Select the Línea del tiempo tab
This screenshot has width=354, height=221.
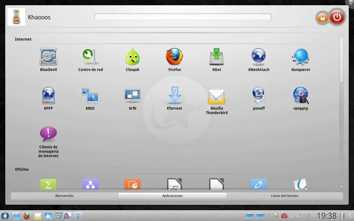[285, 196]
